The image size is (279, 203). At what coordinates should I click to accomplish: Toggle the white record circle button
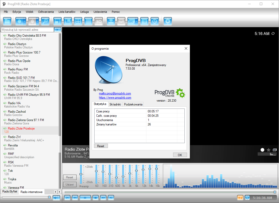pyautogui.click(x=262, y=150)
